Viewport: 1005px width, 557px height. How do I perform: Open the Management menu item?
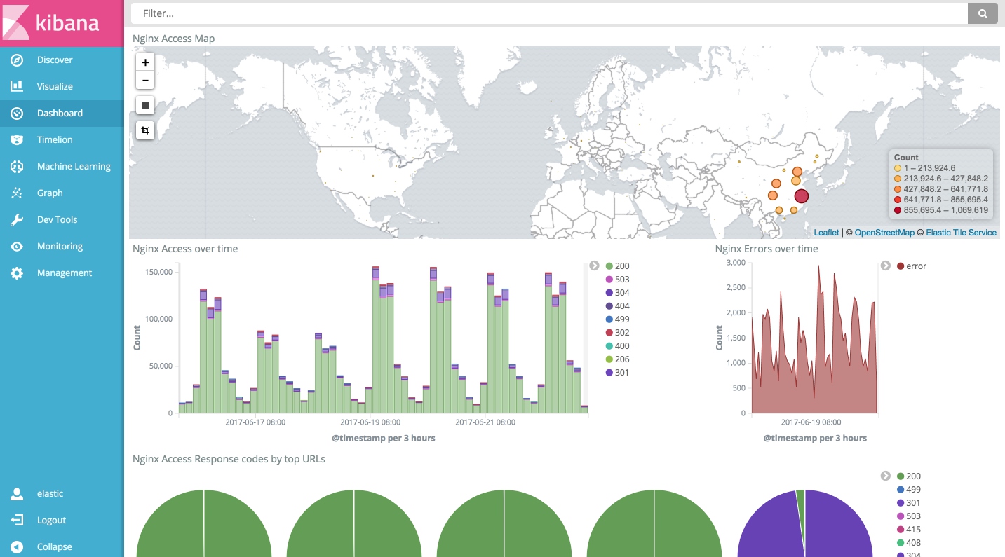(62, 273)
